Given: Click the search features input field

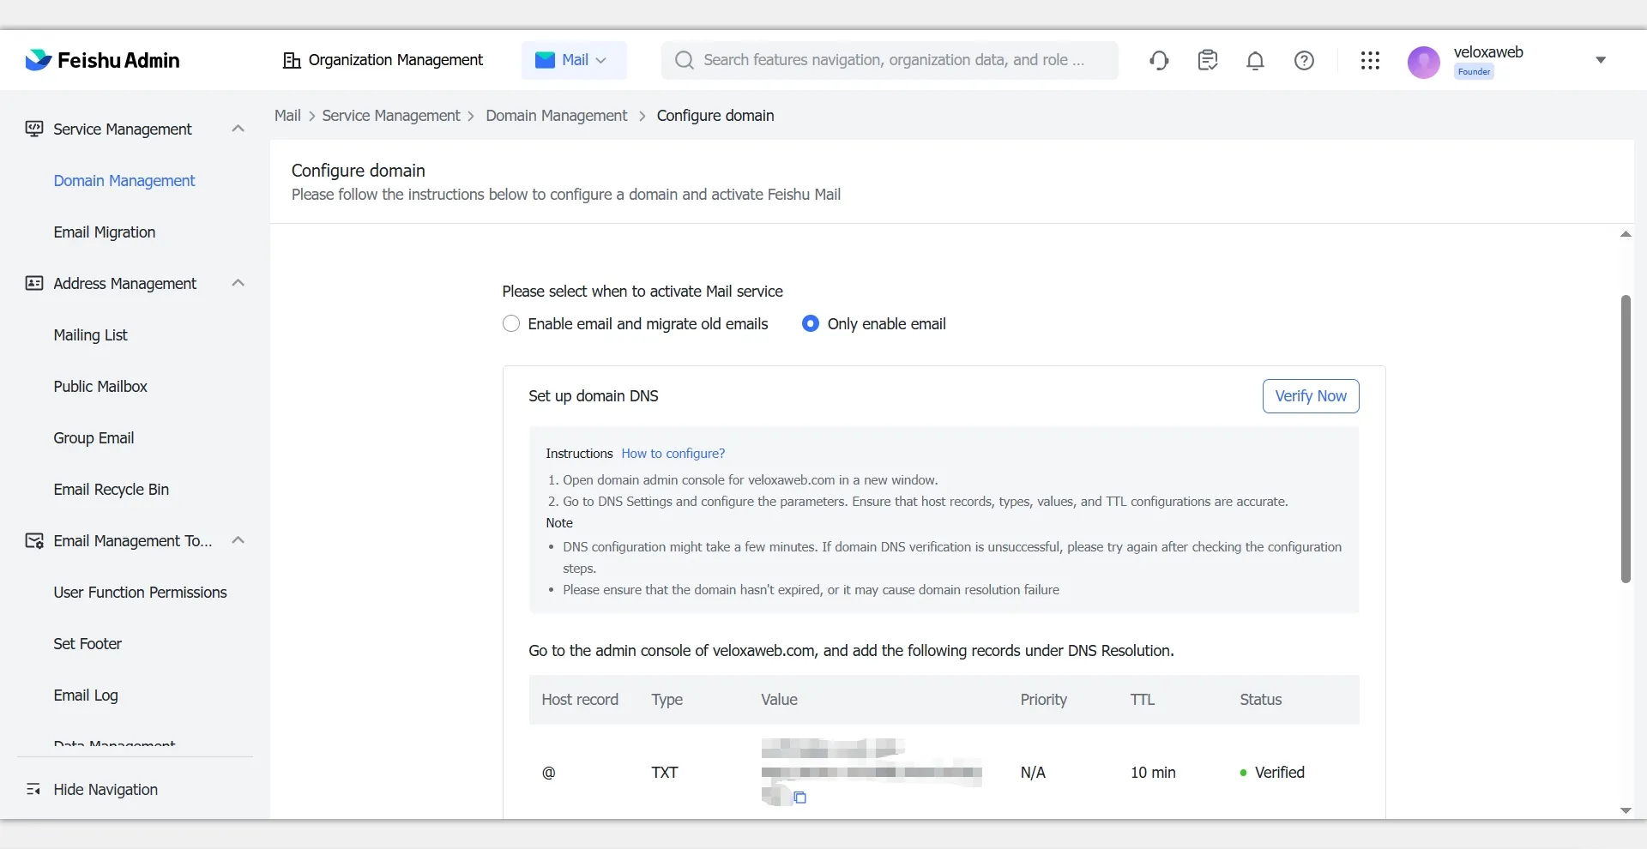Looking at the screenshot, I should pos(892,60).
